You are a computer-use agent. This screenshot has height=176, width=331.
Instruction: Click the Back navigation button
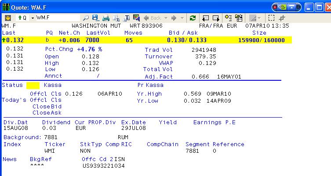point(152,18)
